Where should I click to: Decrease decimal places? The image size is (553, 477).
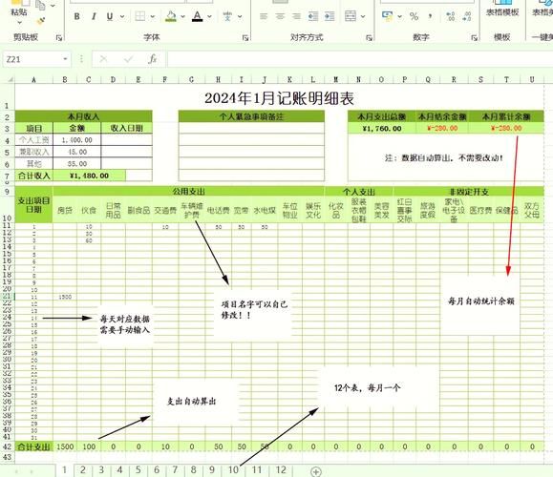point(467,16)
